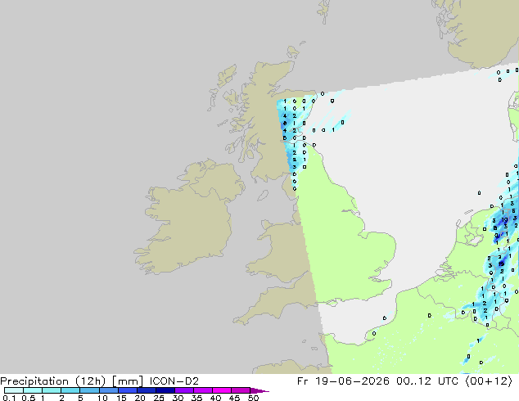The height and width of the screenshot is (401, 519).
Task: Click the "Precipitation (12h) [mm]" title text
Action: [71, 381]
